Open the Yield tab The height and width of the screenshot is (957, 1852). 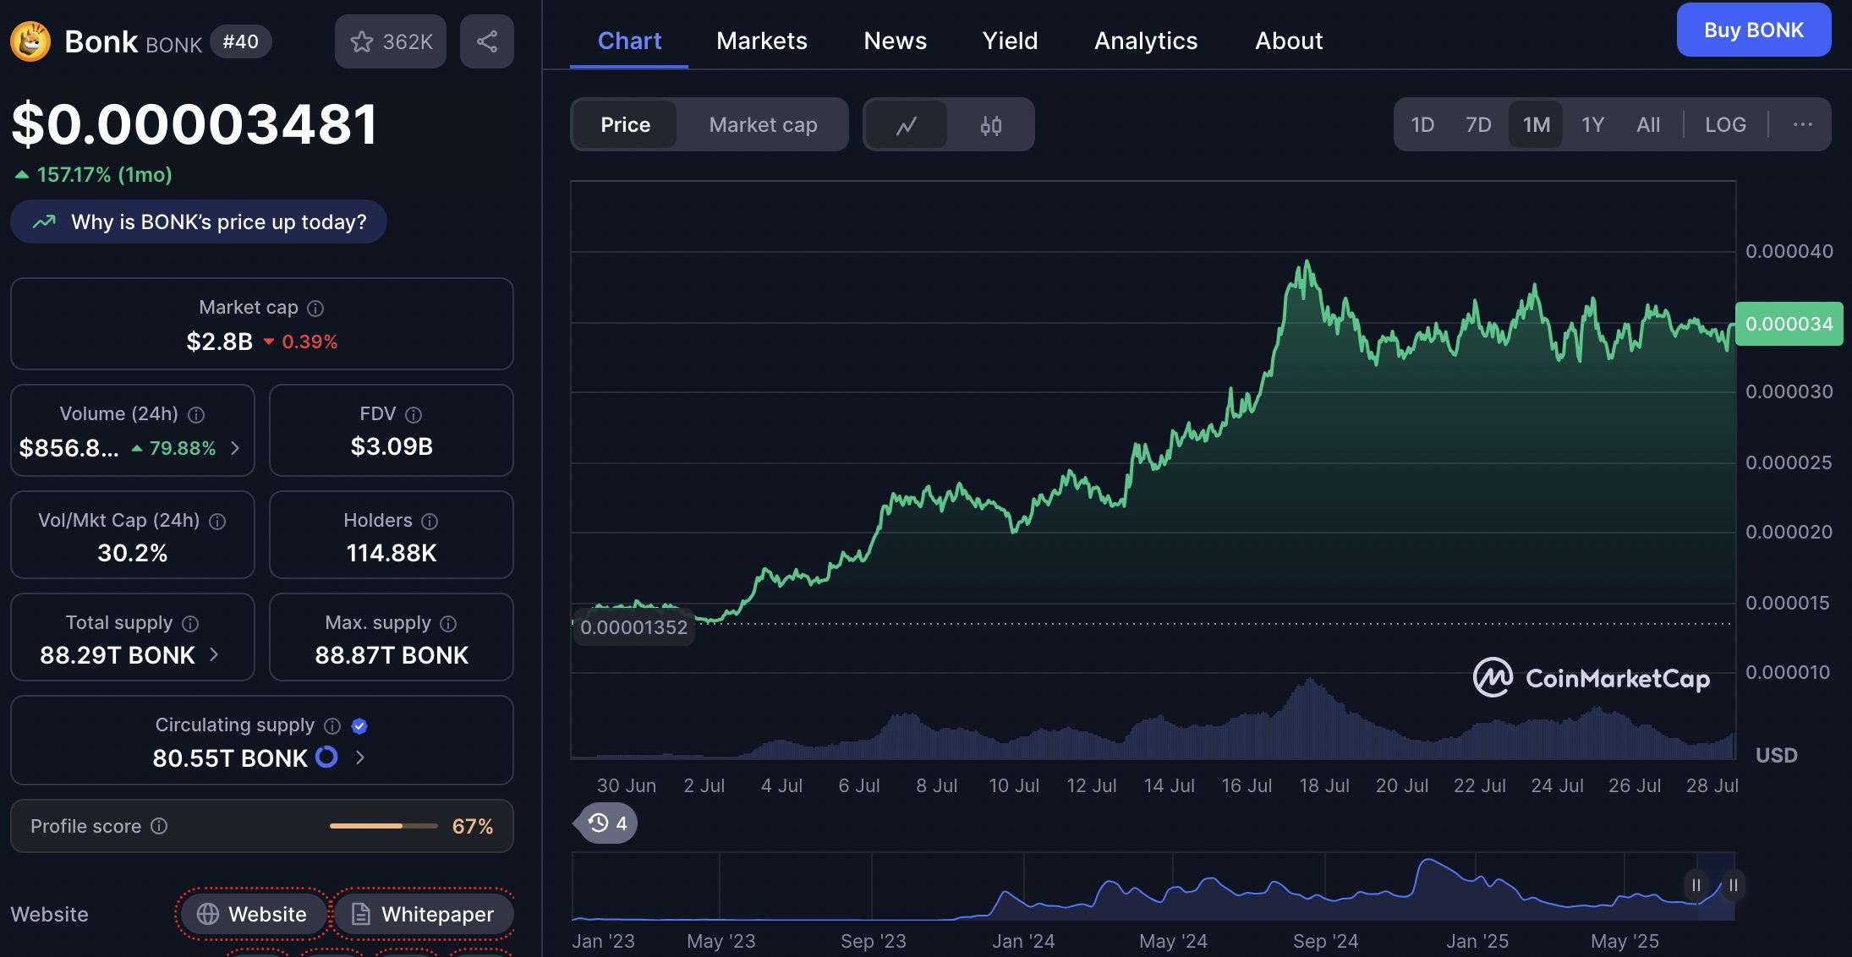1010,41
